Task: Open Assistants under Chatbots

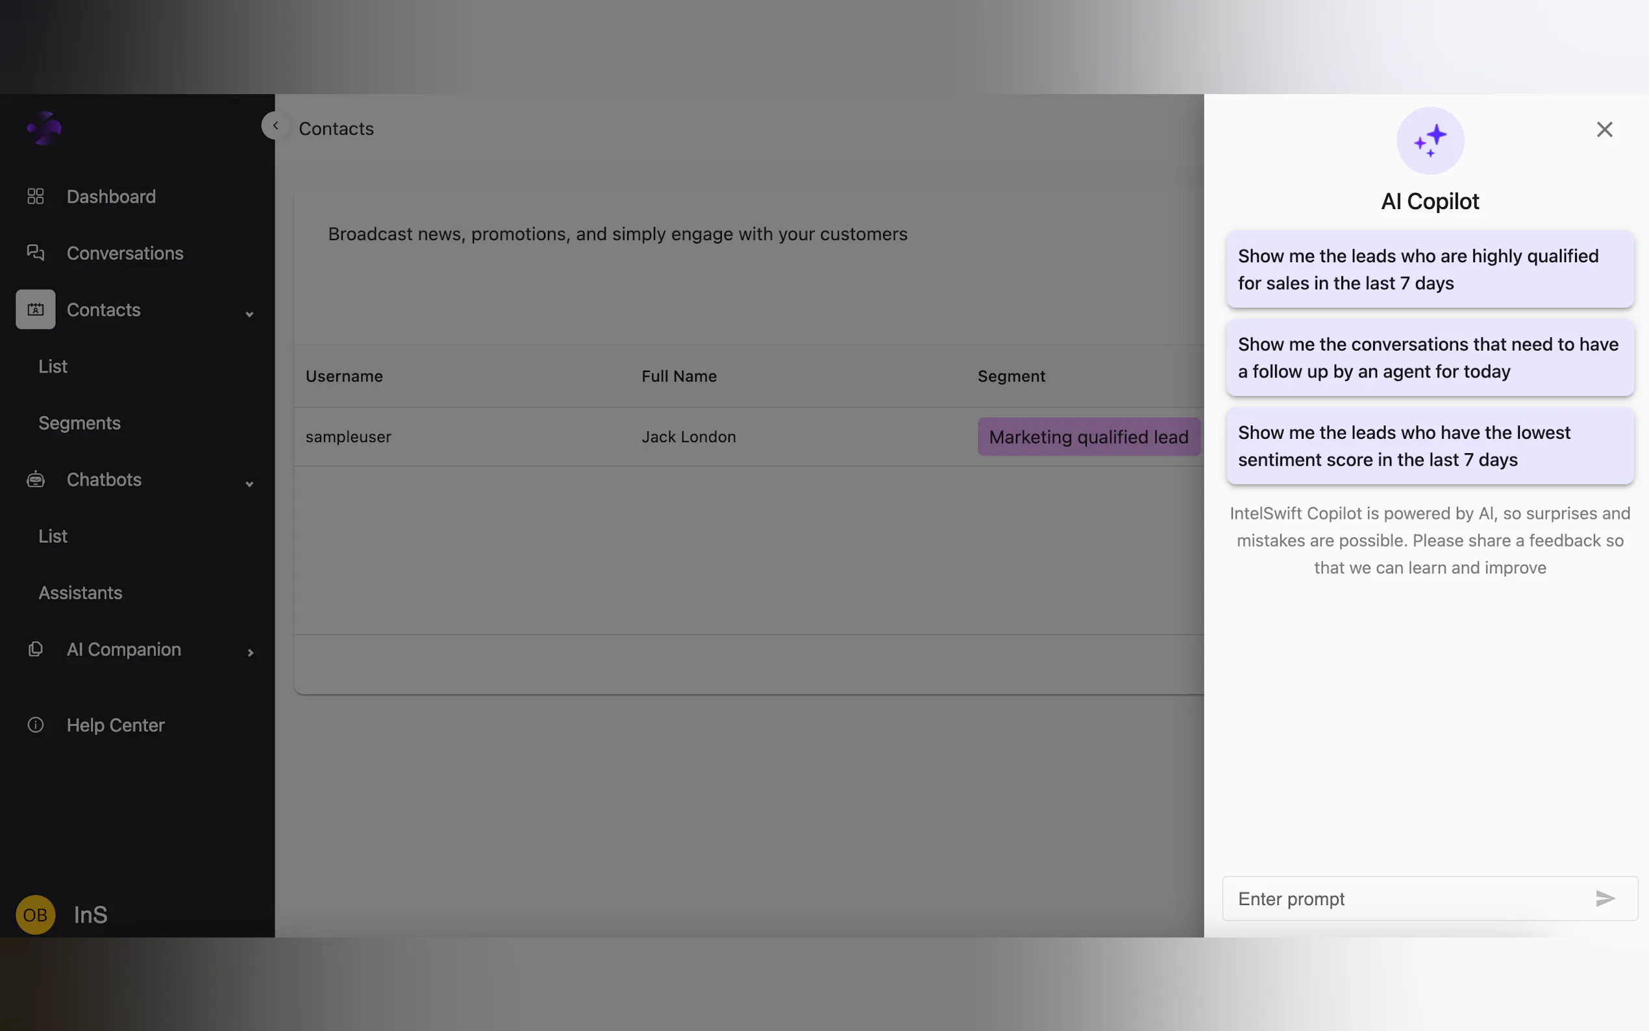Action: (81, 593)
